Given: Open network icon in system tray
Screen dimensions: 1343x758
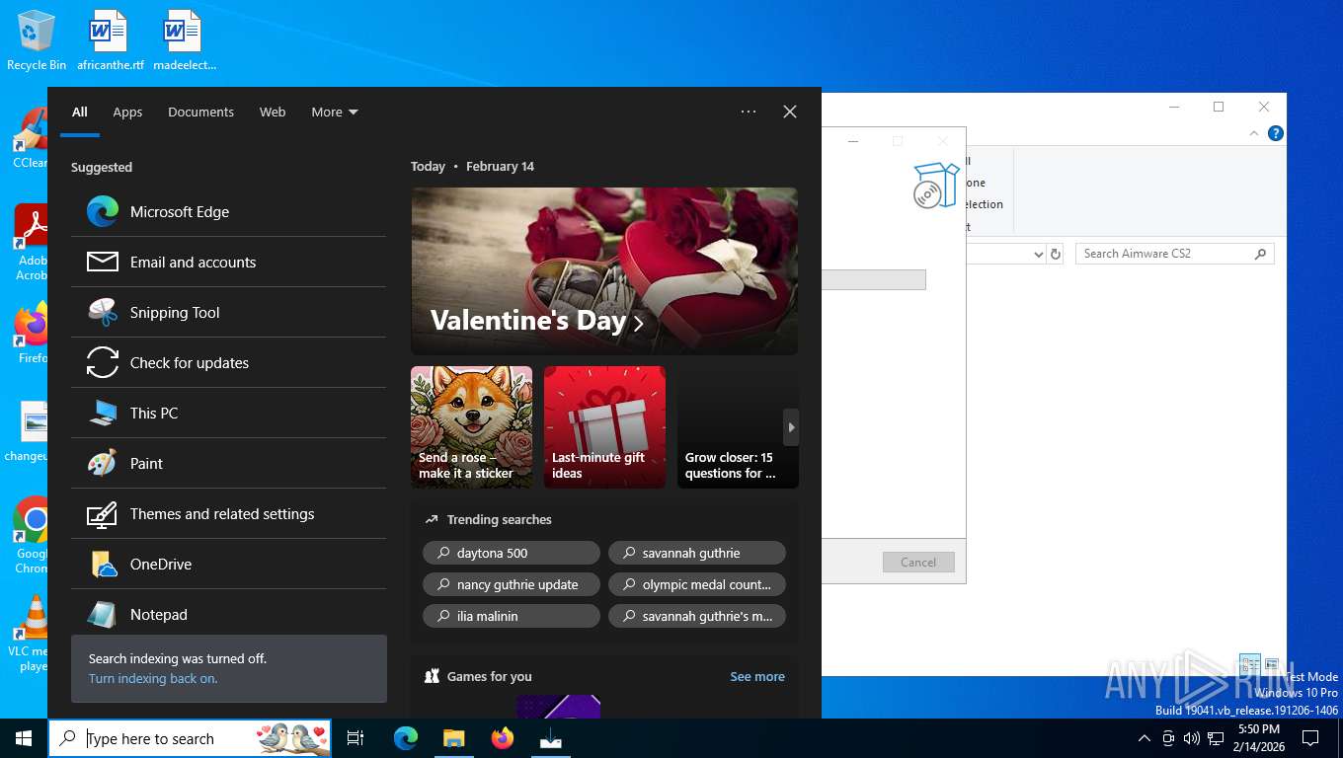Looking at the screenshot, I should click(1216, 738).
